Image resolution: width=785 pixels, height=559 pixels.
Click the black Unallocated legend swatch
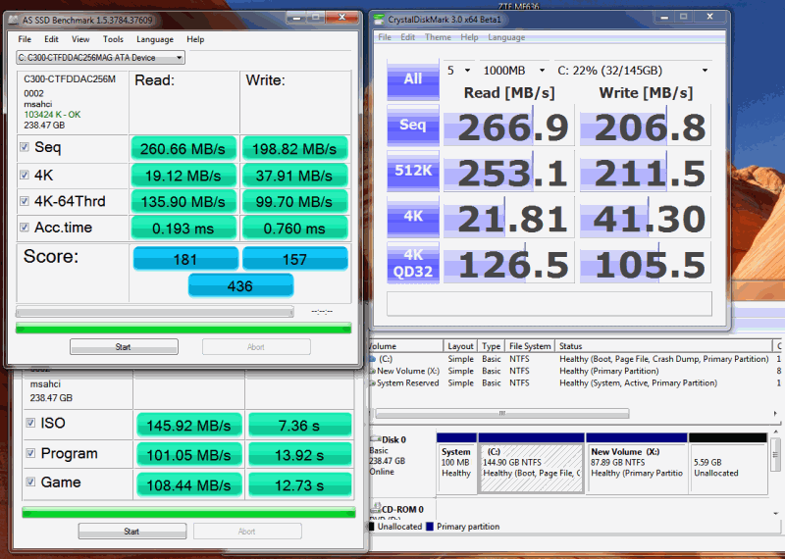pos(371,527)
